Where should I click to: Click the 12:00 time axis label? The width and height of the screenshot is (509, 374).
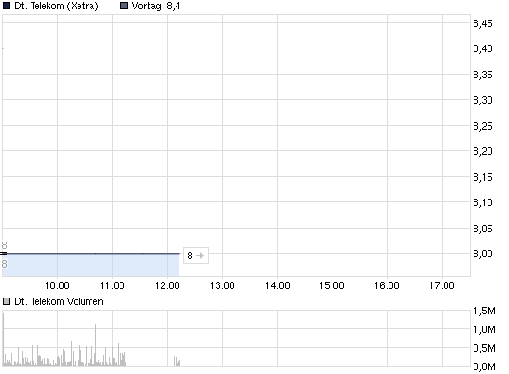(167, 285)
